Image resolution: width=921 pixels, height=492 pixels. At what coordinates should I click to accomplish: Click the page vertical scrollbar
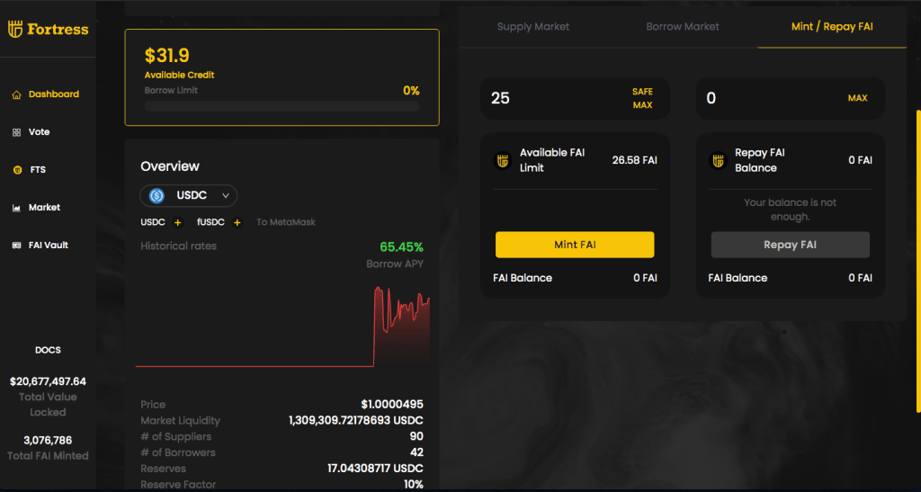918,261
